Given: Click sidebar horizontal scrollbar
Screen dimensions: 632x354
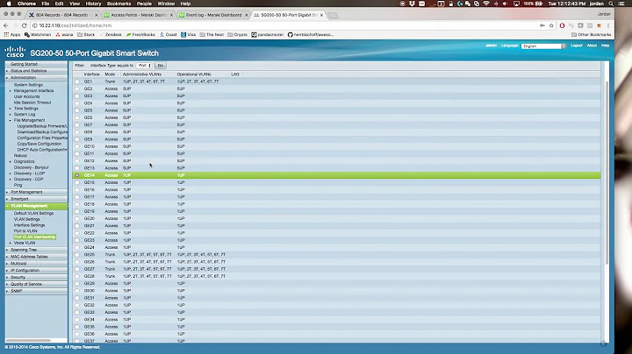Looking at the screenshot, I should coord(28,341).
